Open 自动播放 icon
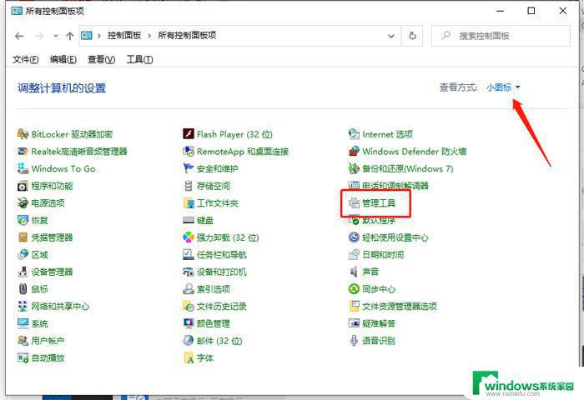The image size is (584, 400). click(x=23, y=358)
